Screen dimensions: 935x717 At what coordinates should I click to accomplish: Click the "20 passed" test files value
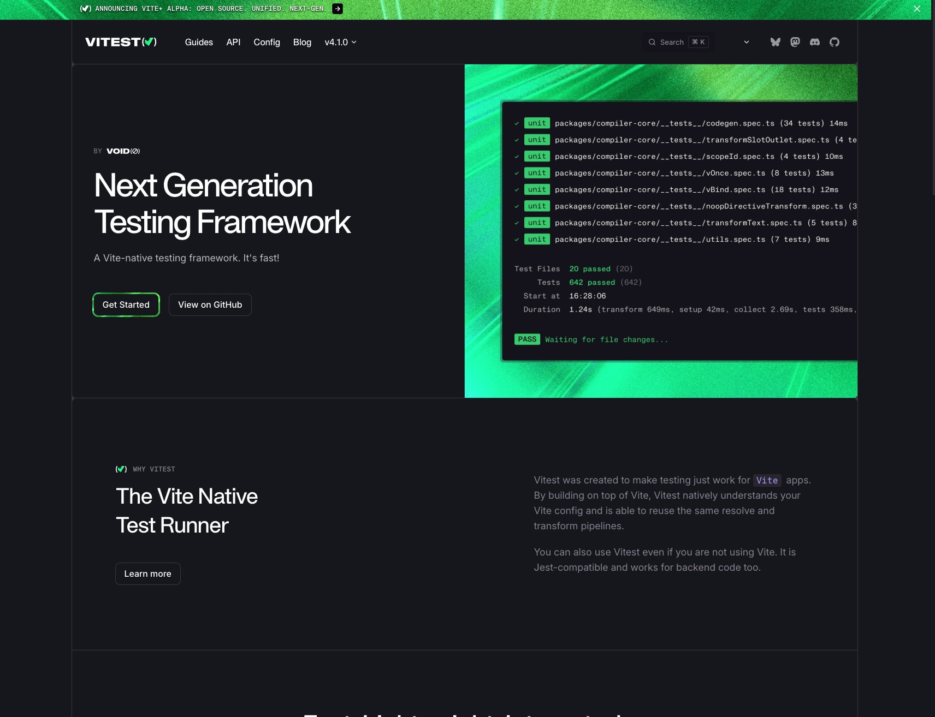[x=590, y=269]
